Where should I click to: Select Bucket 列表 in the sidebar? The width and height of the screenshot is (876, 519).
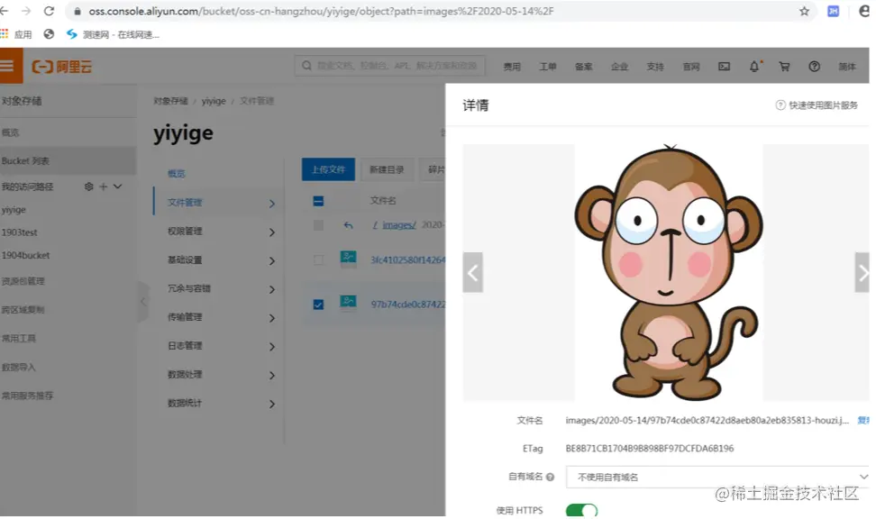pos(68,161)
